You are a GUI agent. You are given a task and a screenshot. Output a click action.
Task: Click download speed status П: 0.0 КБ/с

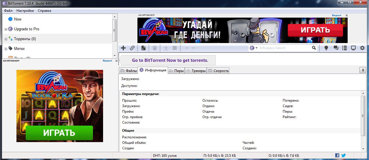[x=220, y=156]
